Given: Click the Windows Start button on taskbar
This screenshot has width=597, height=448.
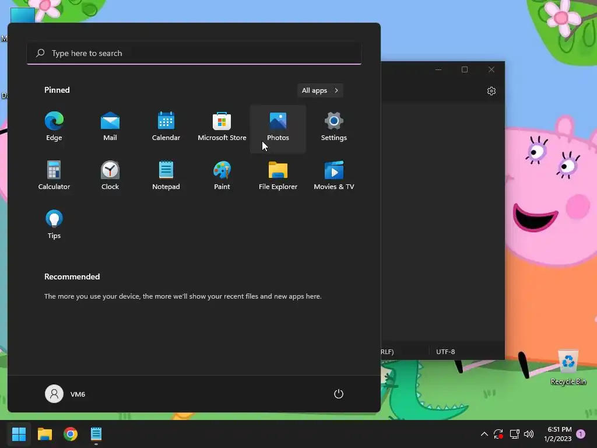Looking at the screenshot, I should (19, 434).
